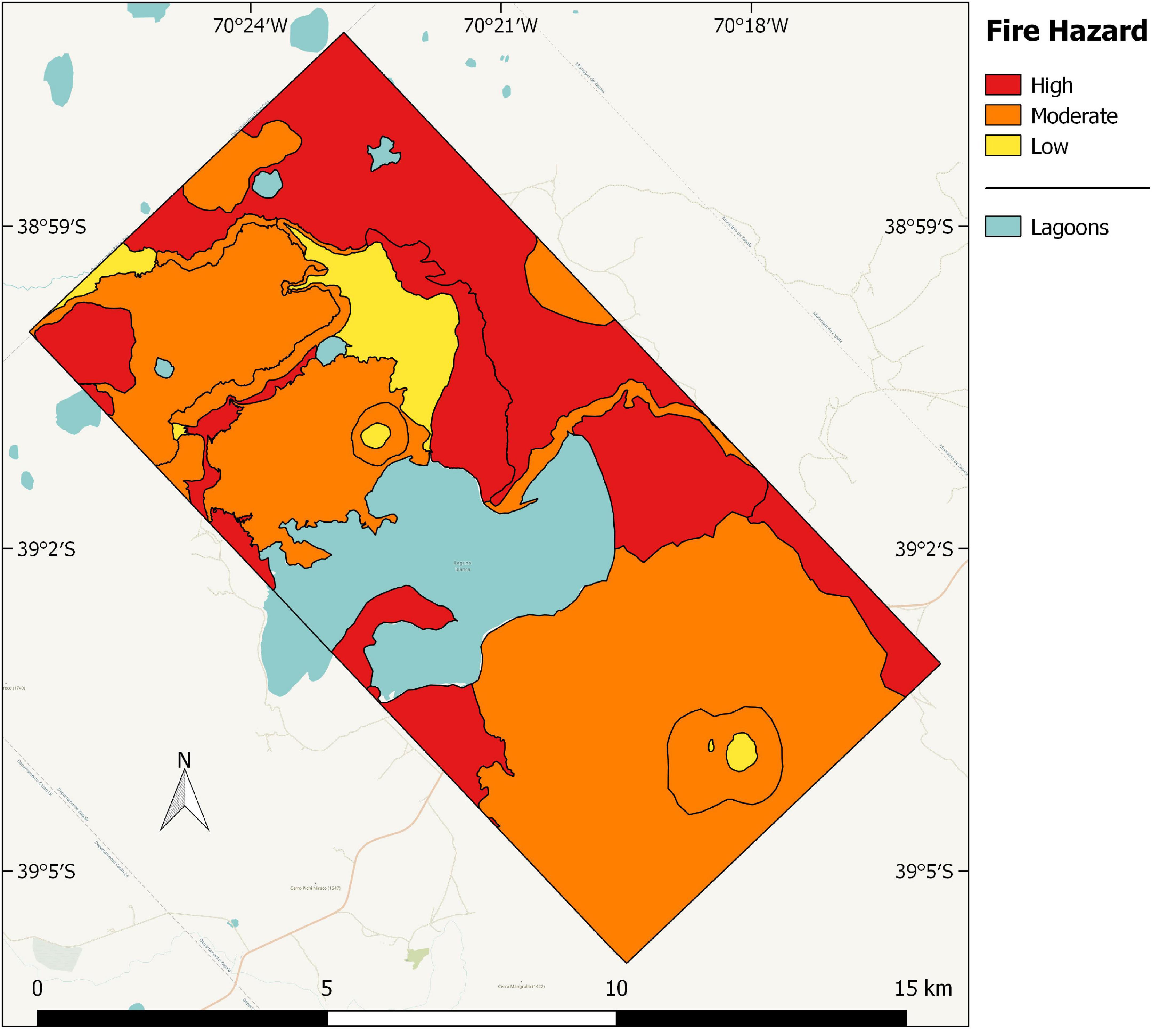Click the 'Lagoons' legend label
Image resolution: width=1152 pixels, height=1029 pixels.
pos(1070,227)
